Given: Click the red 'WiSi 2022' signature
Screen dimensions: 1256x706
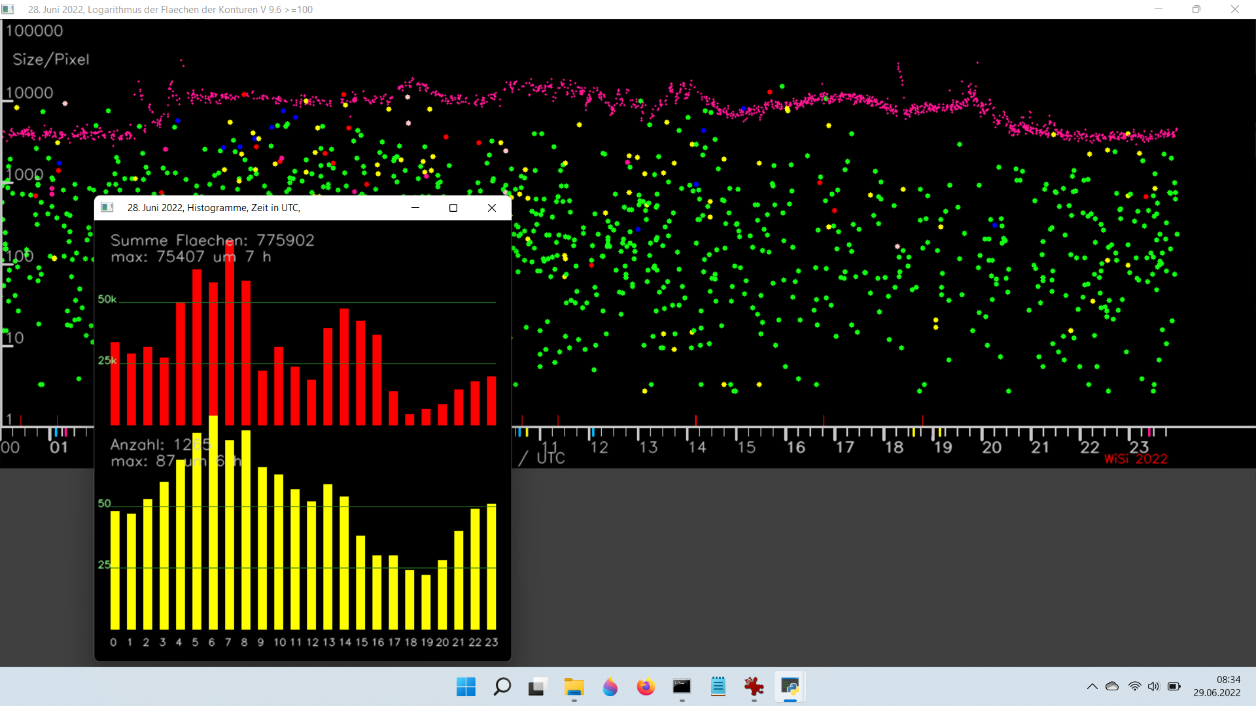Looking at the screenshot, I should [1136, 459].
